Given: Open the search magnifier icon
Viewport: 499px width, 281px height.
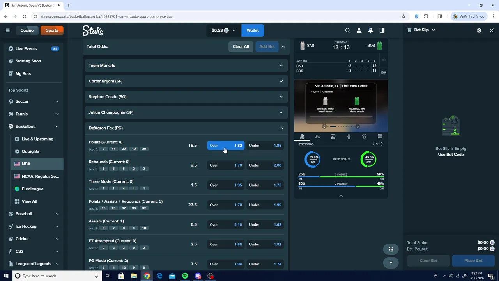Looking at the screenshot, I should coord(348,30).
